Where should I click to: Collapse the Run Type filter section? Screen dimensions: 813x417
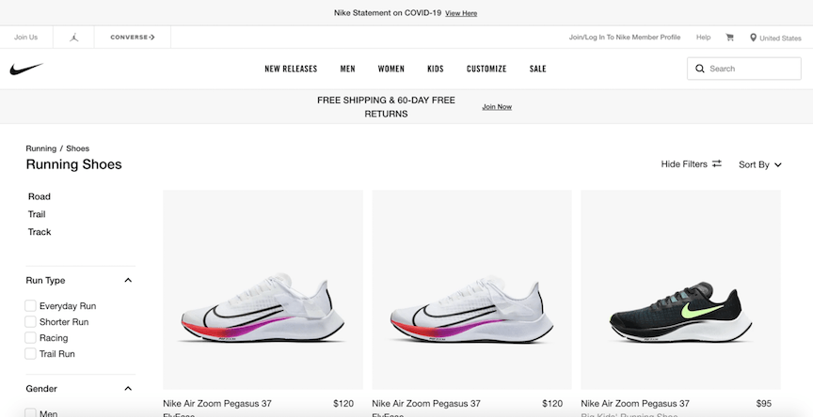tap(128, 281)
